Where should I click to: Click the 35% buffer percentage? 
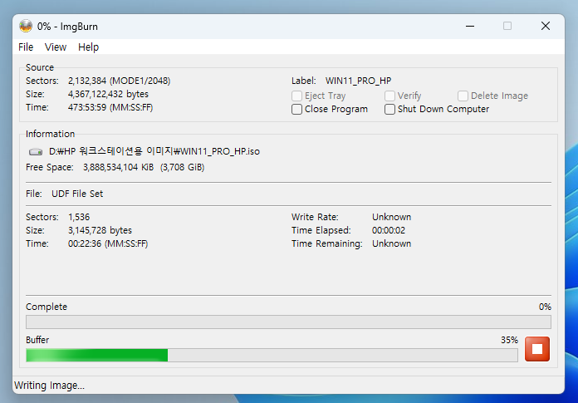point(509,340)
